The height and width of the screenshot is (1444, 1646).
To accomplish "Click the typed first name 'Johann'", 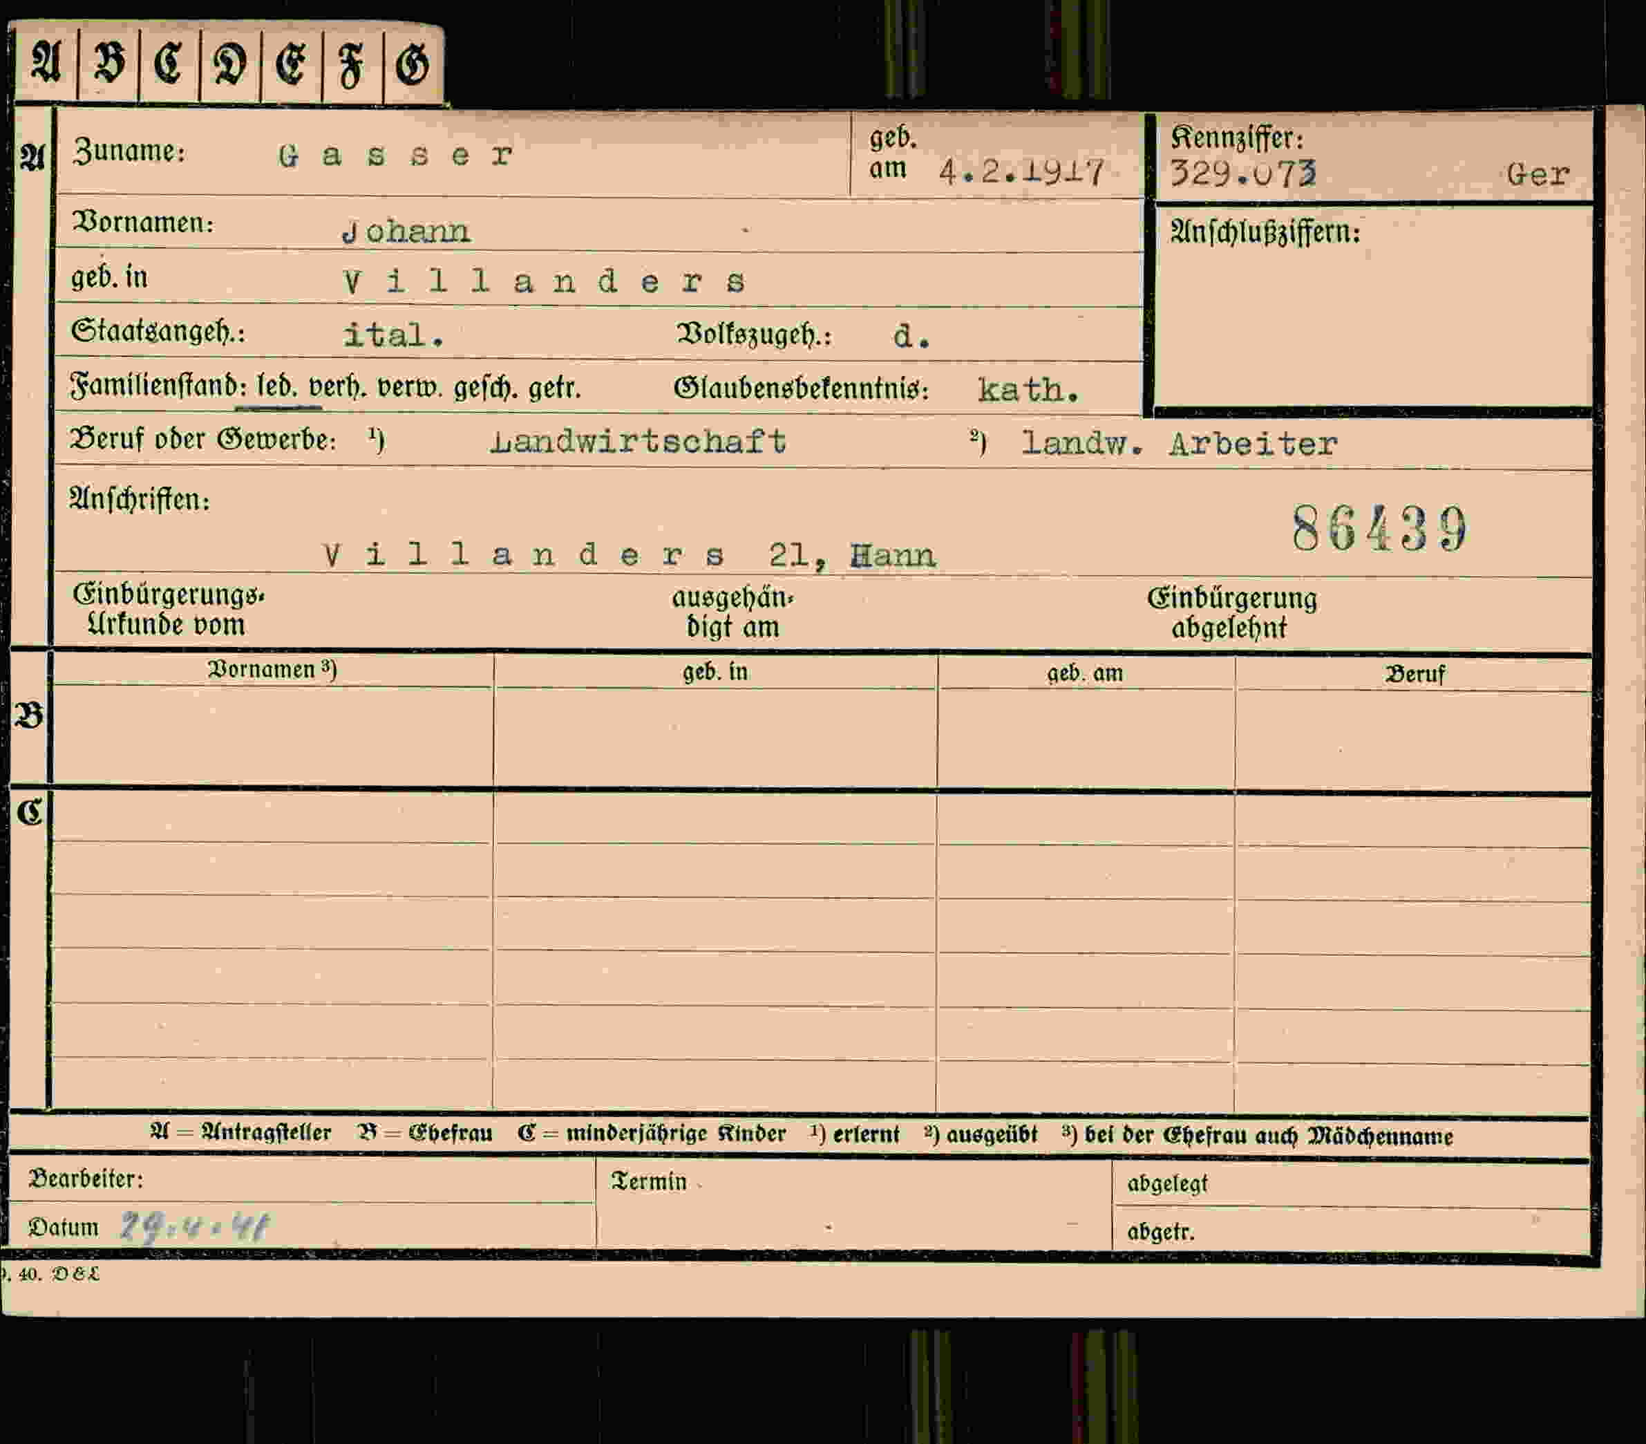I will [406, 232].
